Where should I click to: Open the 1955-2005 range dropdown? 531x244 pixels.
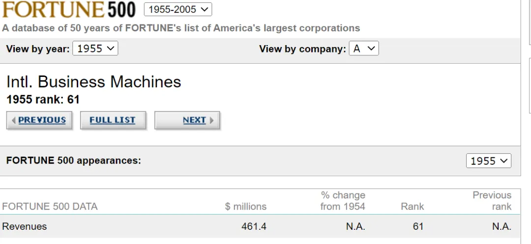point(177,9)
